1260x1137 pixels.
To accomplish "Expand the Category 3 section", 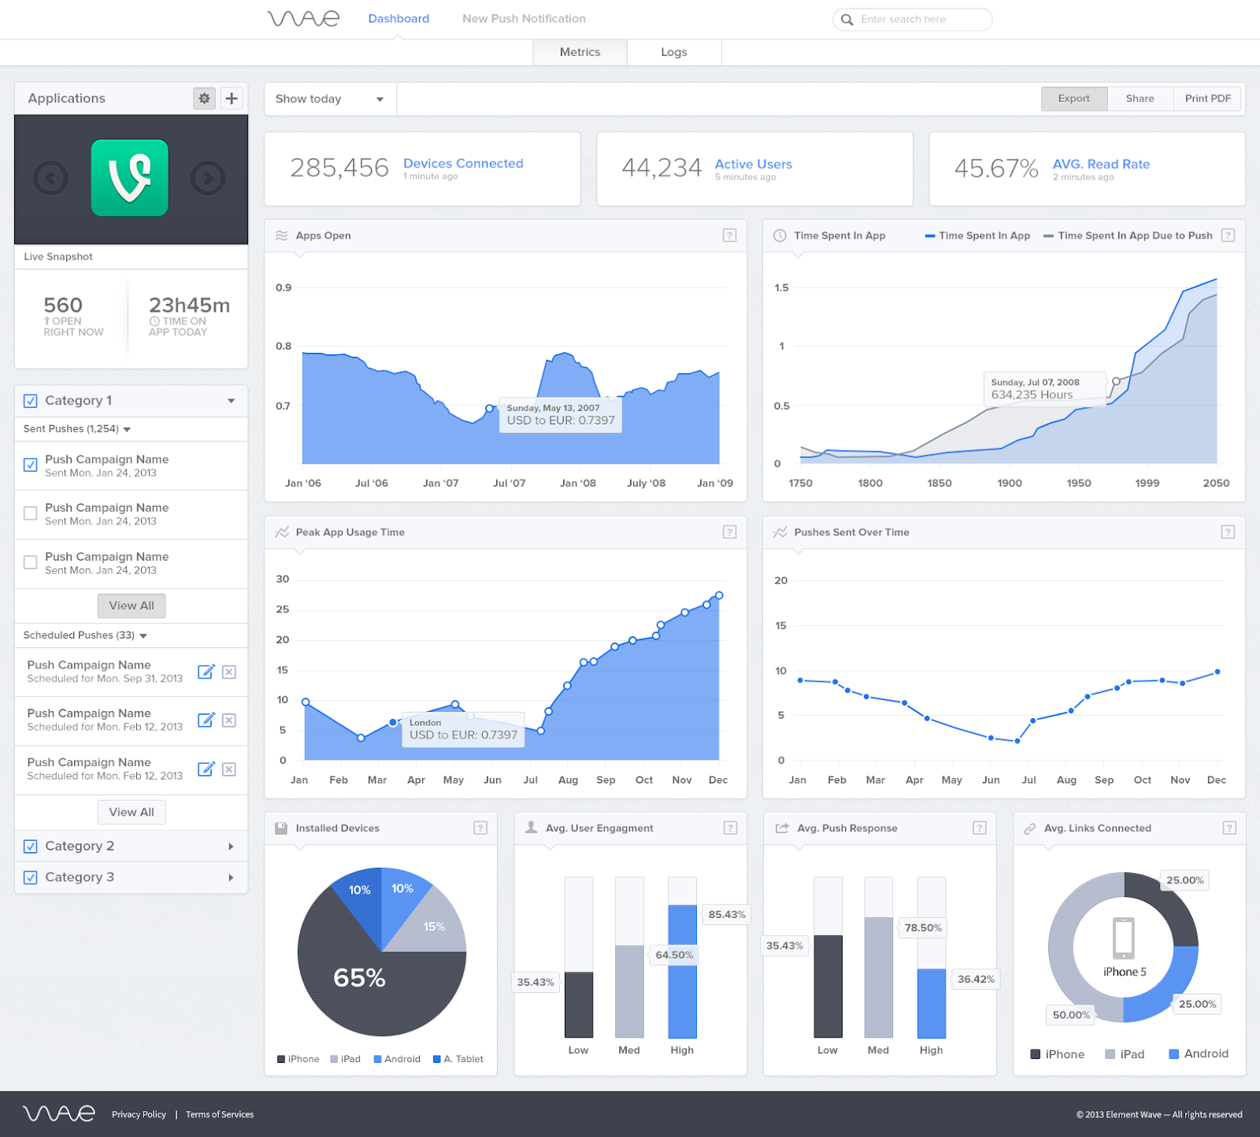I will pyautogui.click(x=231, y=877).
